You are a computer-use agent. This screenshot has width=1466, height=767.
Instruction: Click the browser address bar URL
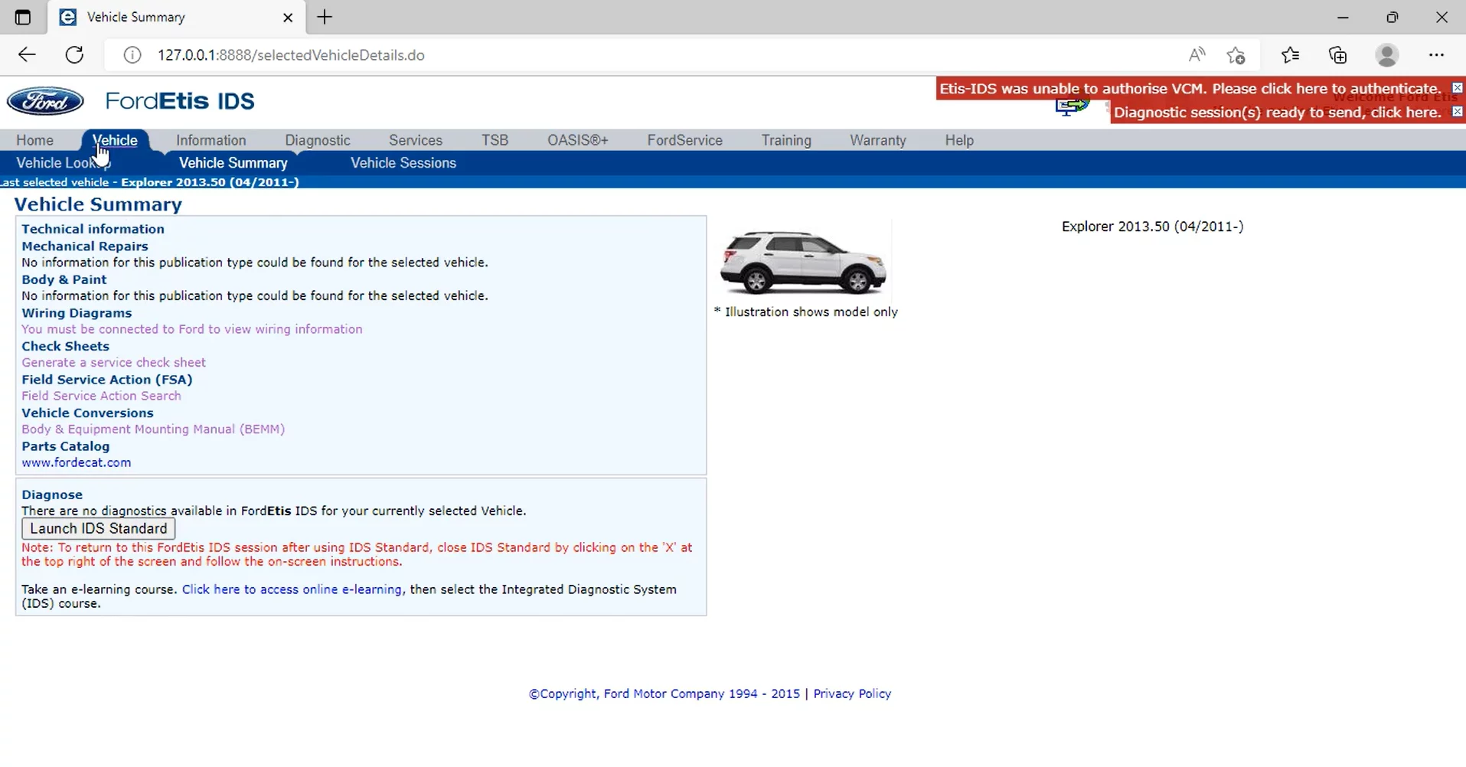291,55
